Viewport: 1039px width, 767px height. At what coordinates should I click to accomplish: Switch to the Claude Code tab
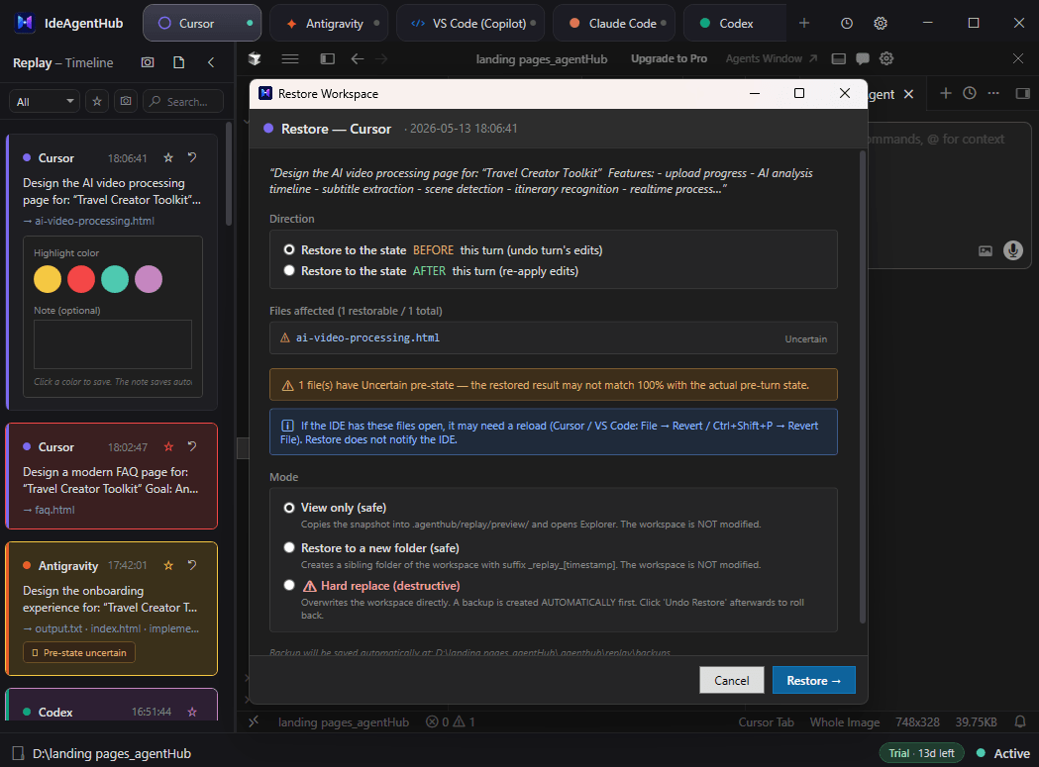(613, 23)
